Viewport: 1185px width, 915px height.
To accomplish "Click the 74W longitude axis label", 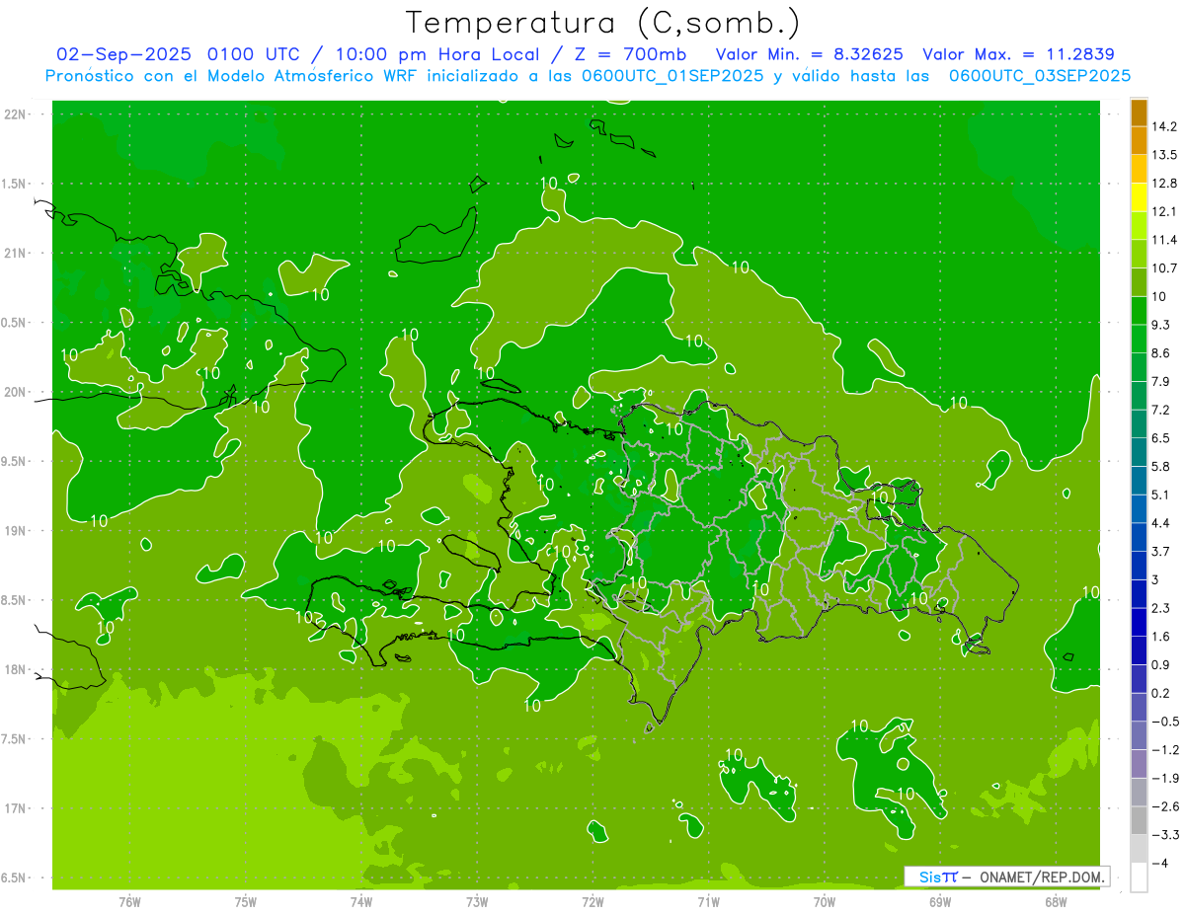I will click(361, 902).
